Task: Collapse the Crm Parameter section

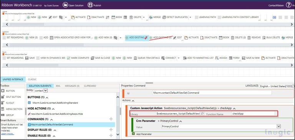Action: pyautogui.click(x=181, y=121)
